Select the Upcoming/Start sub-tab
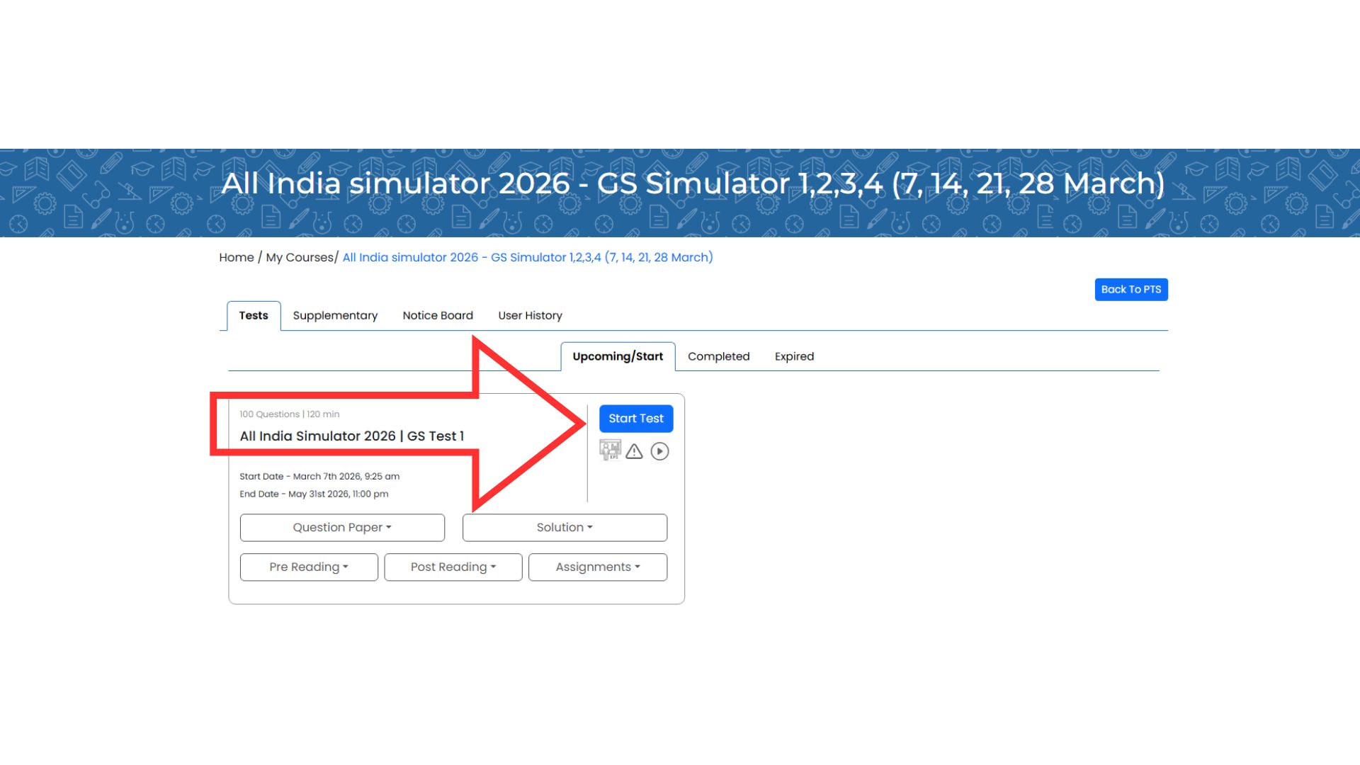The height and width of the screenshot is (765, 1360). pos(618,356)
